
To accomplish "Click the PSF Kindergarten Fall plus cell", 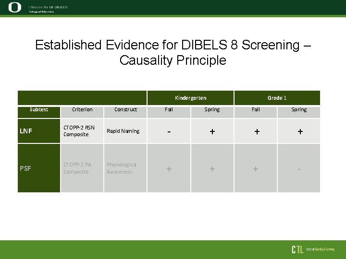I will [169, 168].
